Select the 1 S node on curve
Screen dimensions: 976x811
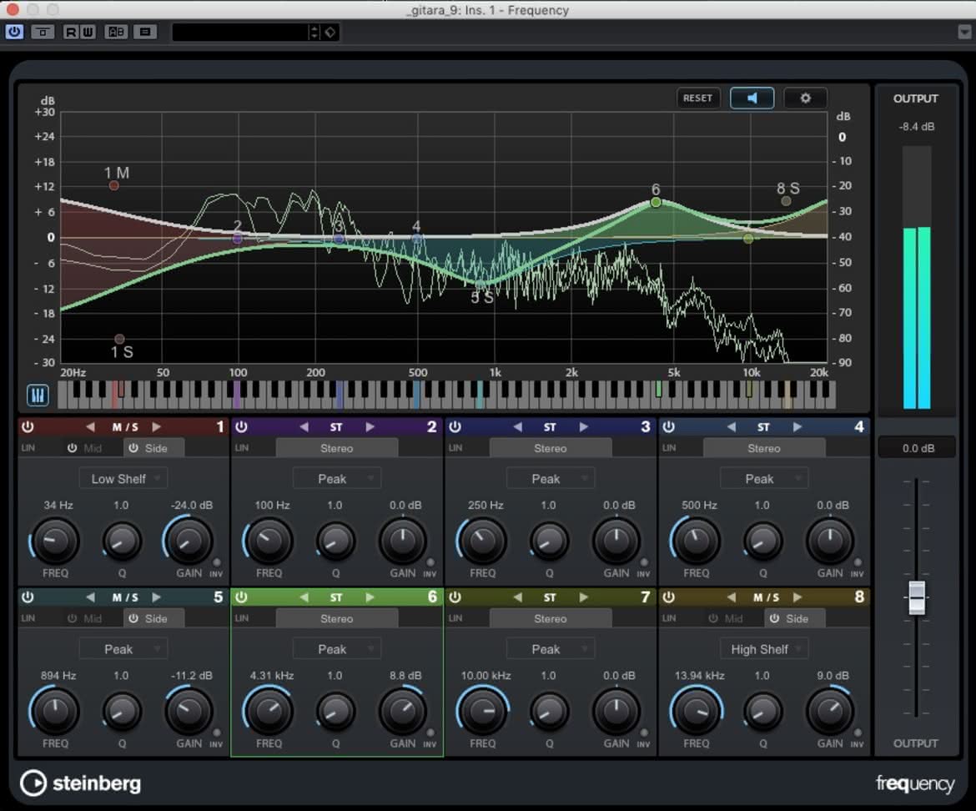click(x=119, y=340)
